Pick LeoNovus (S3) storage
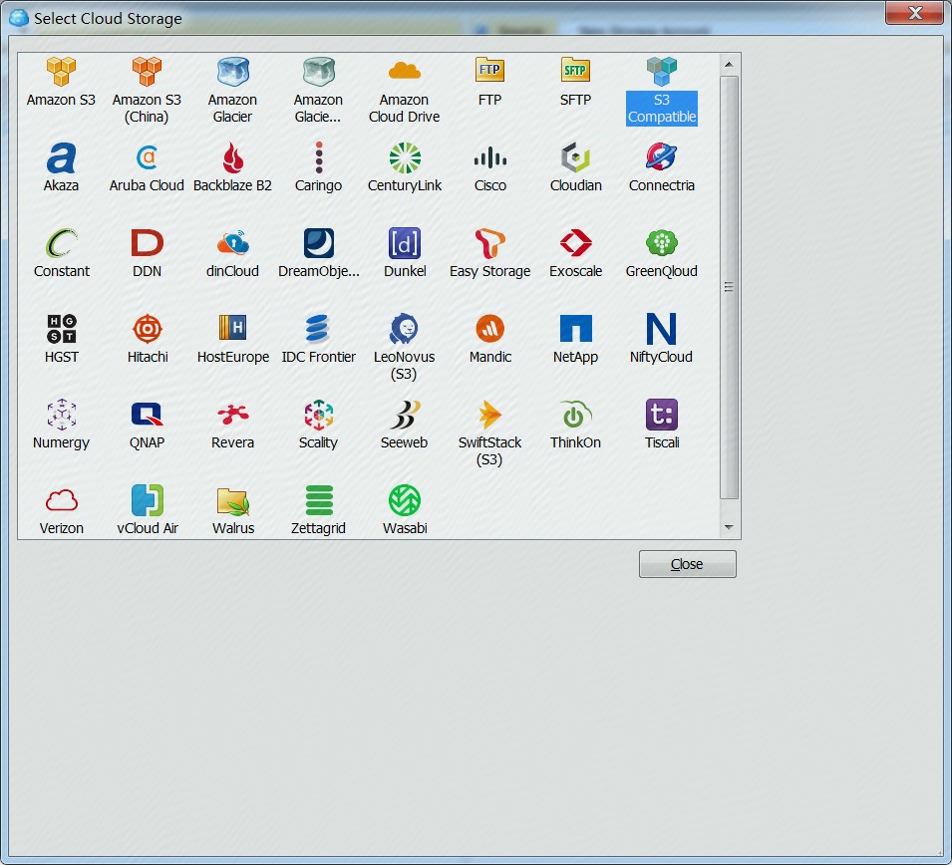Viewport: 952px width, 865px height. (x=405, y=329)
